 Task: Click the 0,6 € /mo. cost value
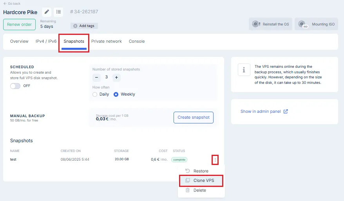[159, 159]
